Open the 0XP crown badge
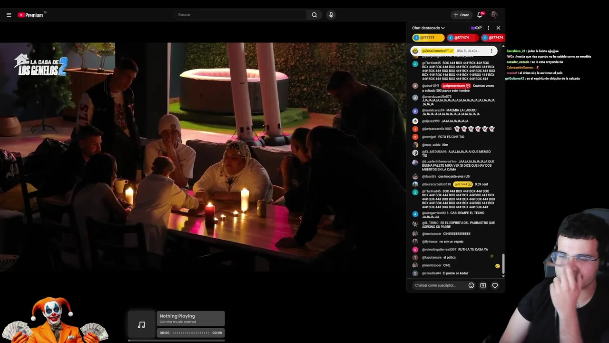The height and width of the screenshot is (343, 609). tap(476, 28)
